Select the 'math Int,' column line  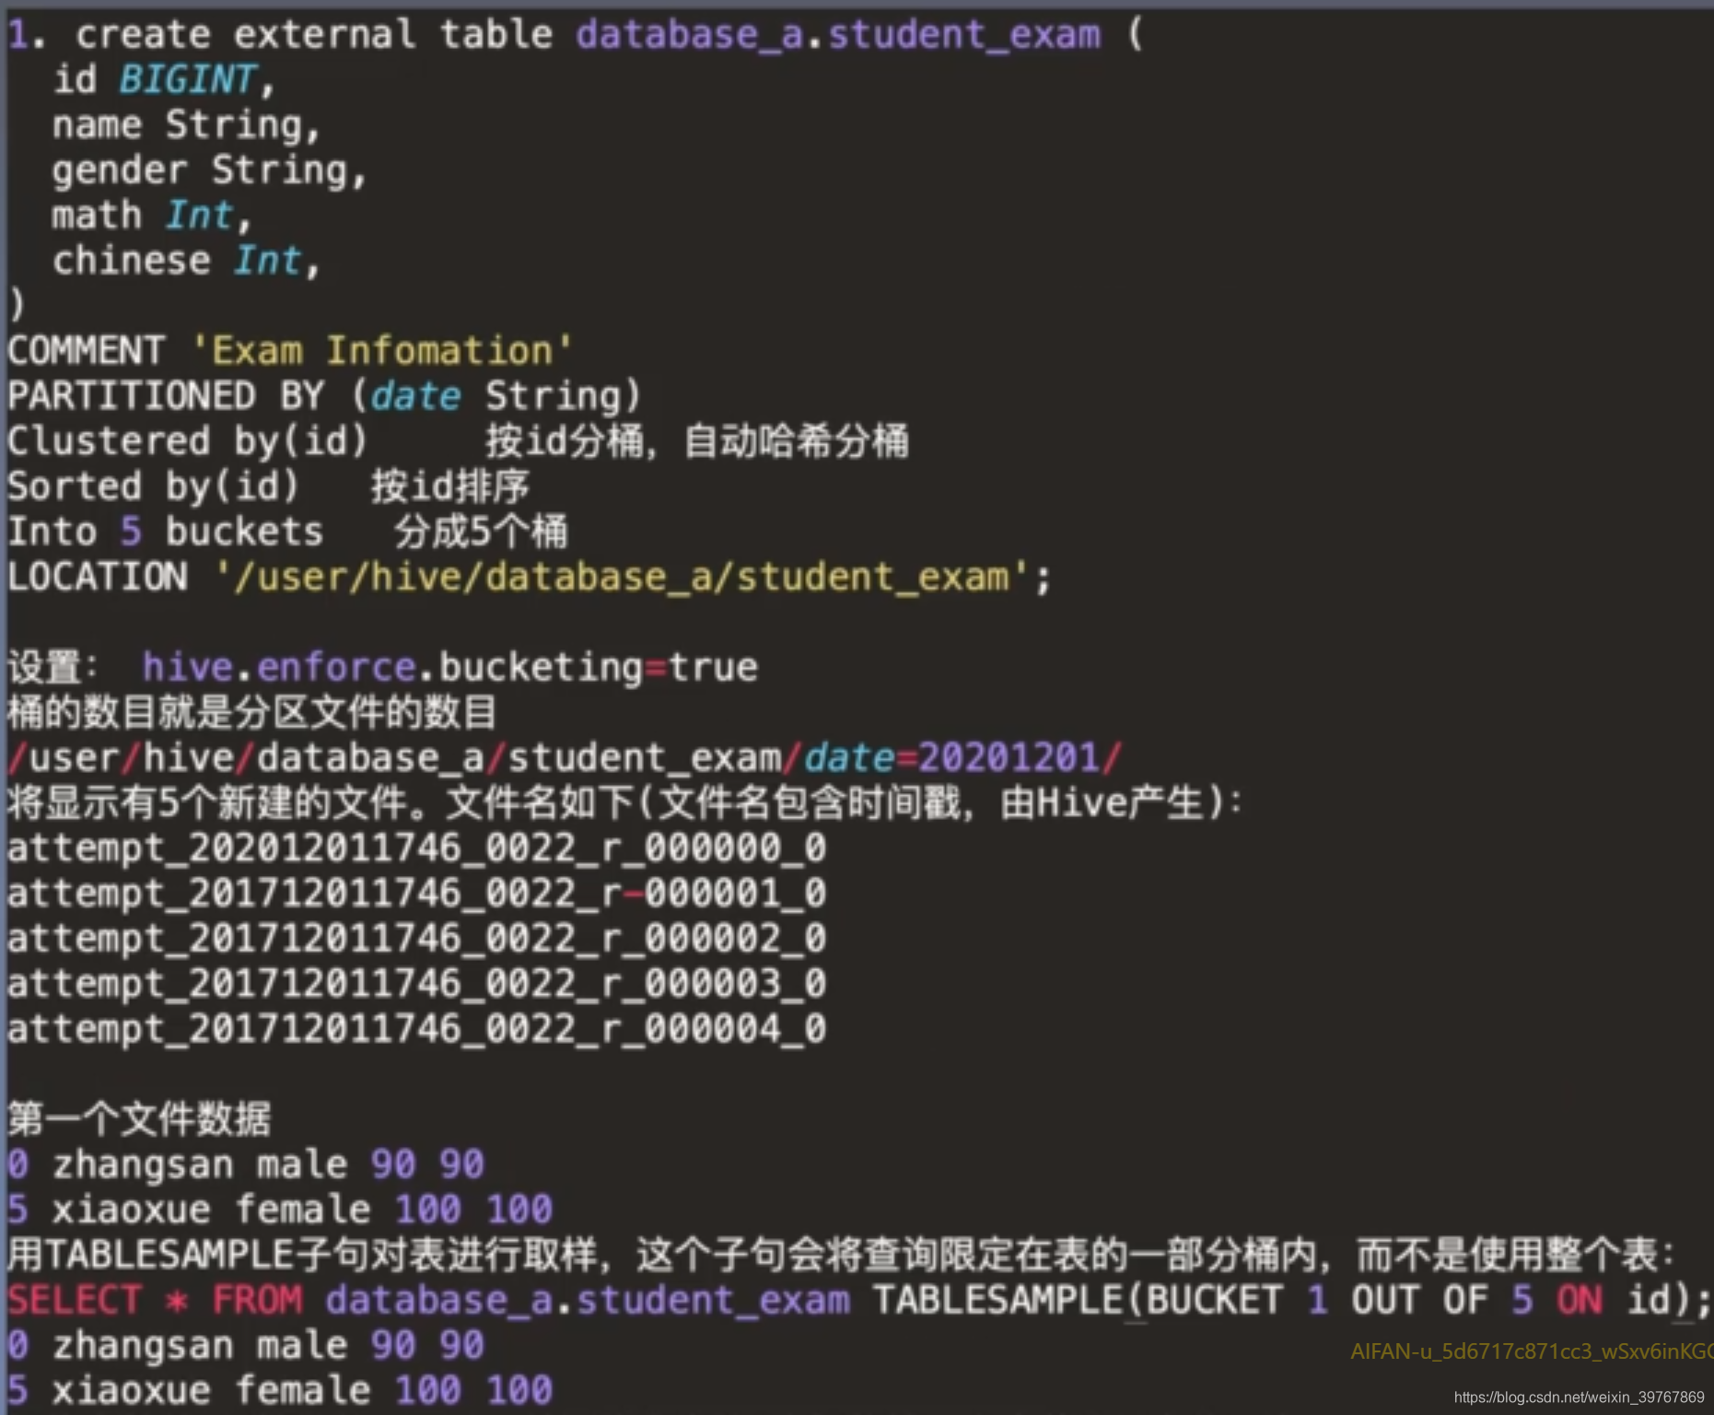pos(152,215)
